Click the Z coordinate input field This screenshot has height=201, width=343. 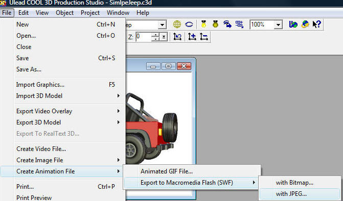tap(144, 37)
